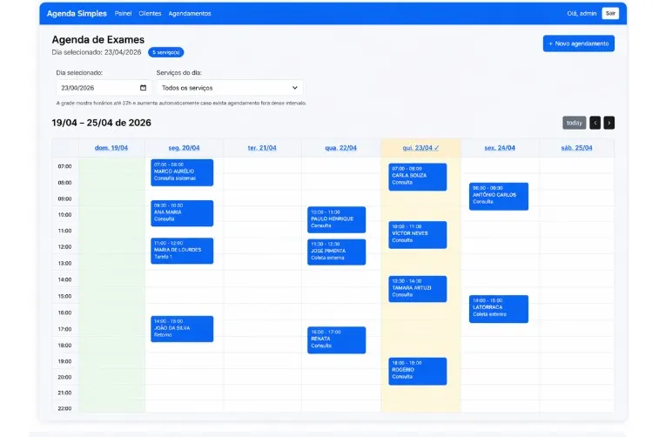Open Agendamentos in the navigation bar

[190, 14]
